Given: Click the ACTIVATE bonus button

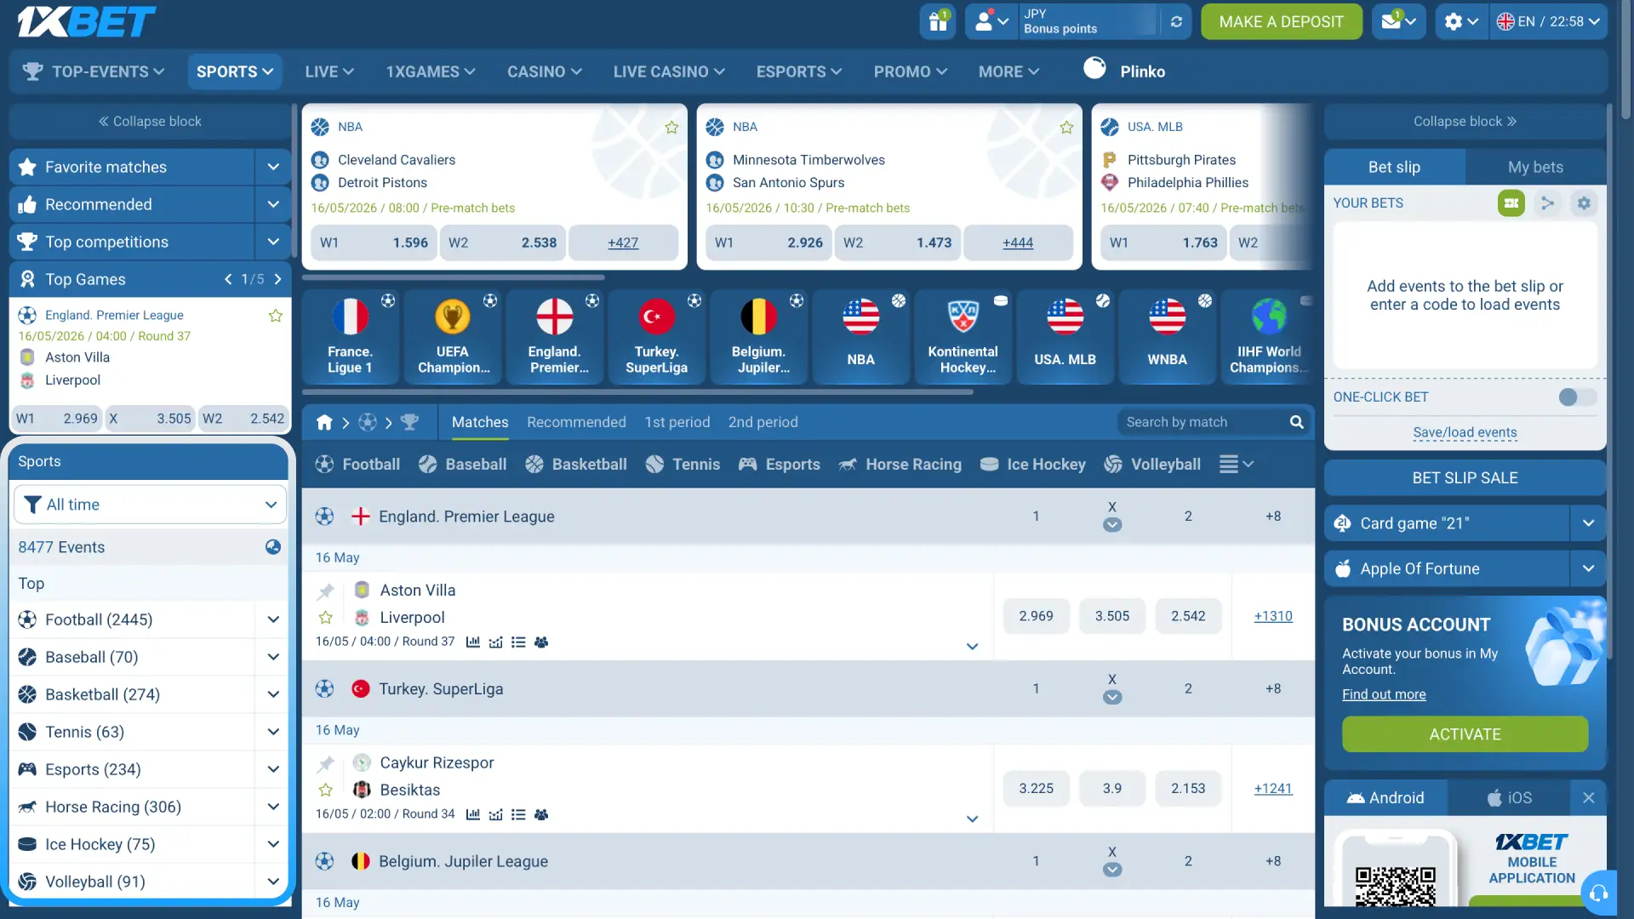Looking at the screenshot, I should point(1465,734).
